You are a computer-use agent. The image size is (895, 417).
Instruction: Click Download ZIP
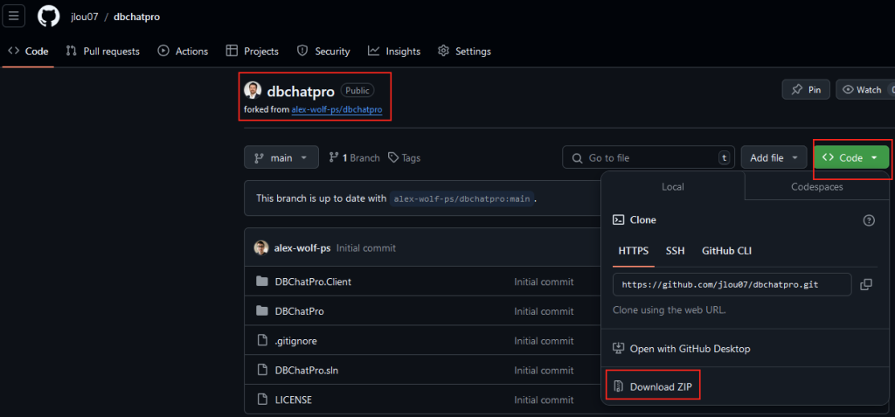pos(652,386)
